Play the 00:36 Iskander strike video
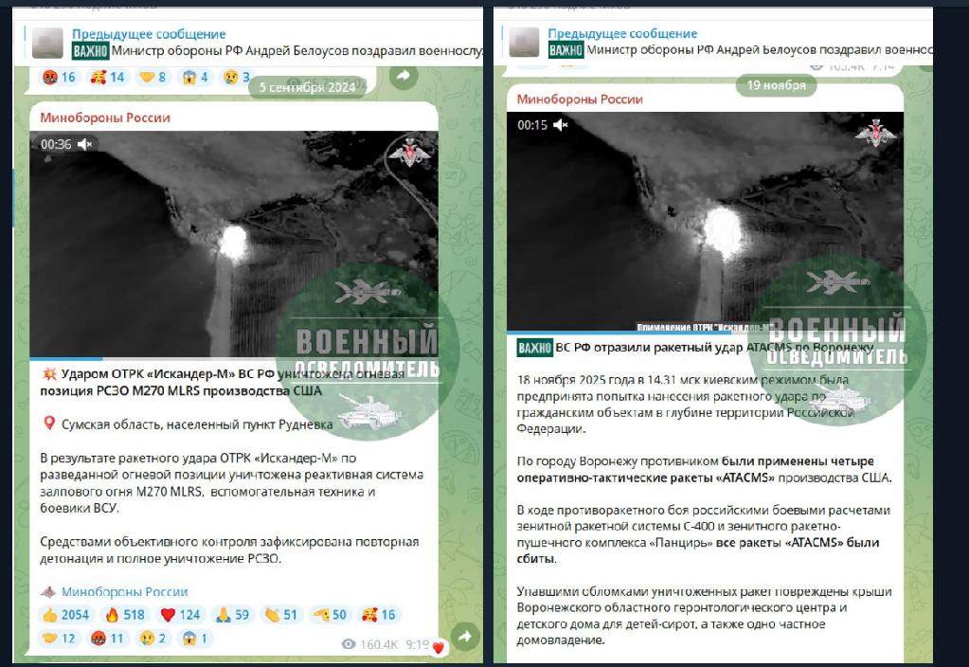This screenshot has width=969, height=667. click(234, 243)
